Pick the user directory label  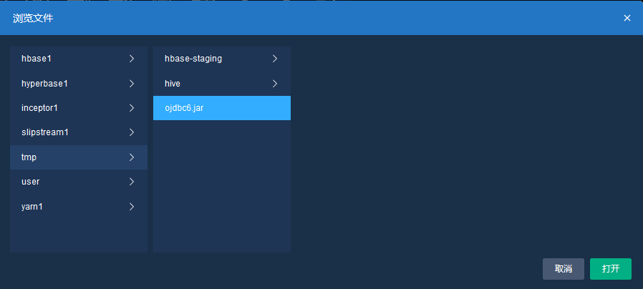pyautogui.click(x=30, y=182)
